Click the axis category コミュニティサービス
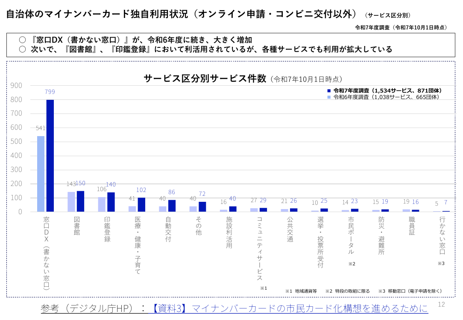 (260, 248)
